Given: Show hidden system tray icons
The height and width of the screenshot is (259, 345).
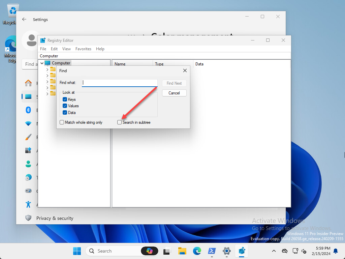Looking at the screenshot, I should (274, 251).
